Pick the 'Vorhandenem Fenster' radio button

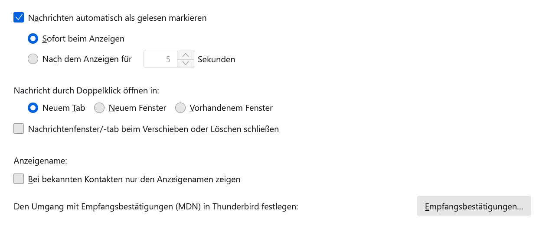[x=180, y=108]
